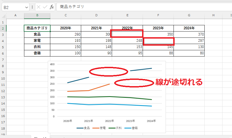The height and width of the screenshot is (138, 232).
Task: Click the Insert Function fx icon
Action: (52, 7)
